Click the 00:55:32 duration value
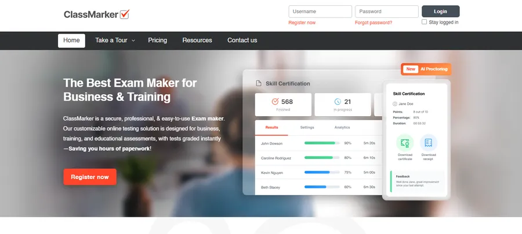 tap(419, 123)
